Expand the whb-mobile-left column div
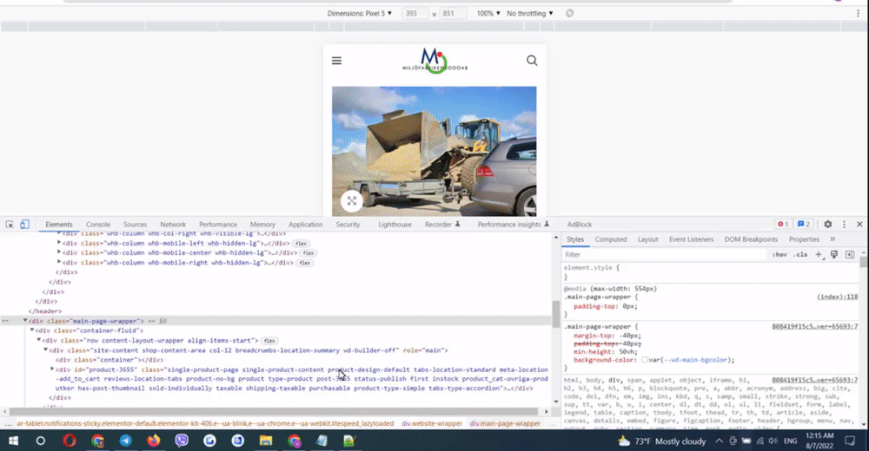Viewport: 869px width, 451px height. tap(59, 242)
